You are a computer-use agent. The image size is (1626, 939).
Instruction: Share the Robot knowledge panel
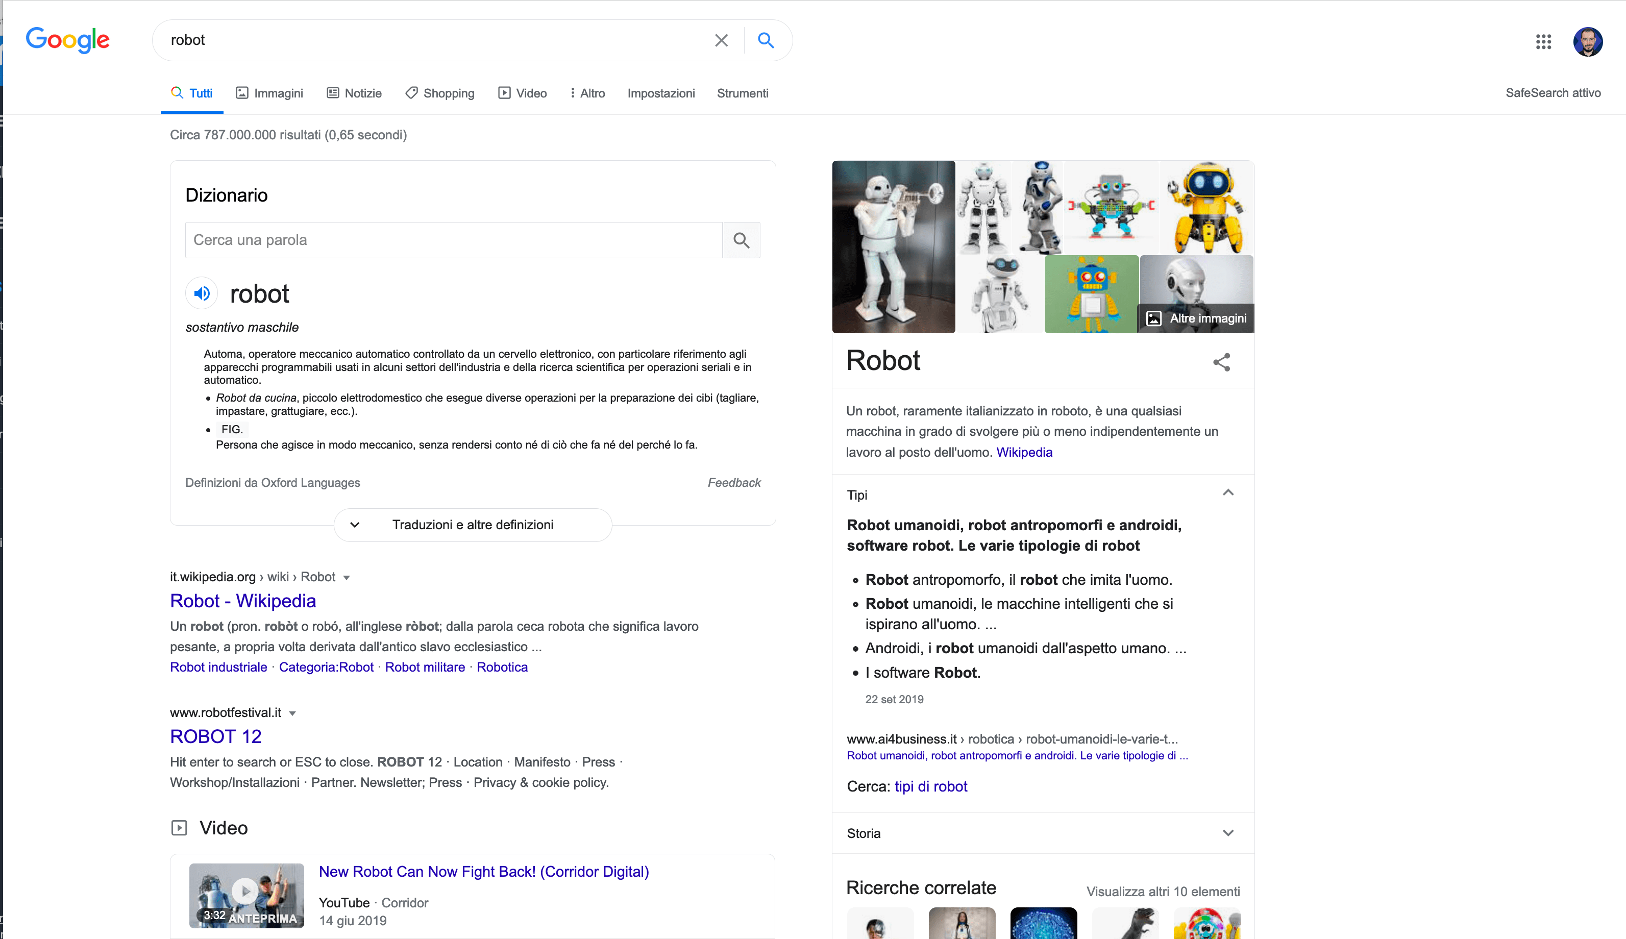click(x=1221, y=362)
